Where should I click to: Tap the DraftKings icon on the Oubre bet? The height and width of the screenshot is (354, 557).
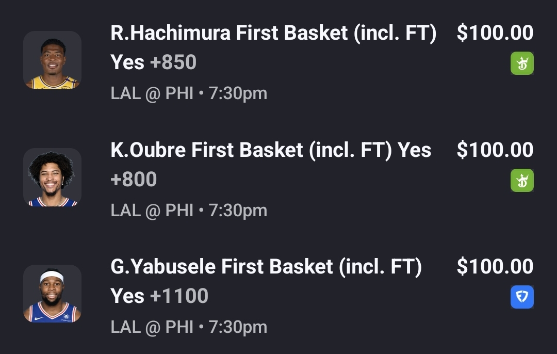tap(522, 181)
